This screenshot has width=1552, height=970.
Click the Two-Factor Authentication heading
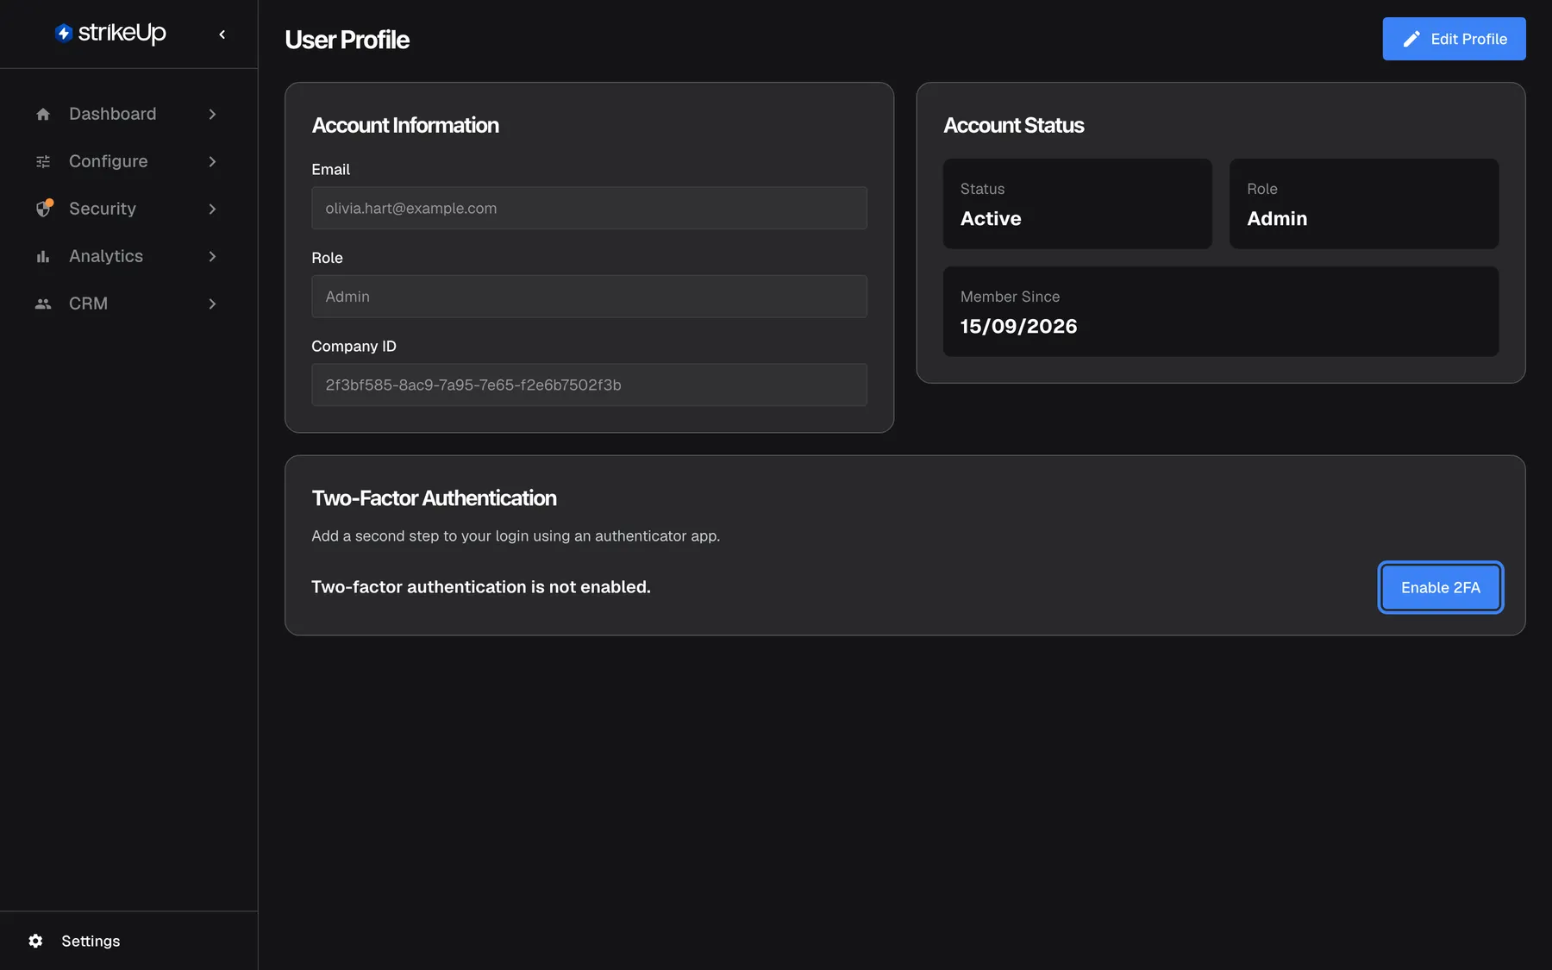click(434, 498)
